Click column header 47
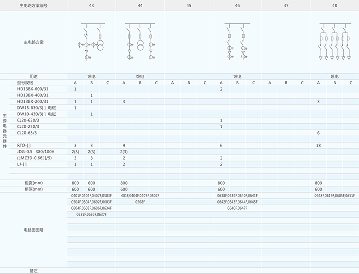 [286, 5]
